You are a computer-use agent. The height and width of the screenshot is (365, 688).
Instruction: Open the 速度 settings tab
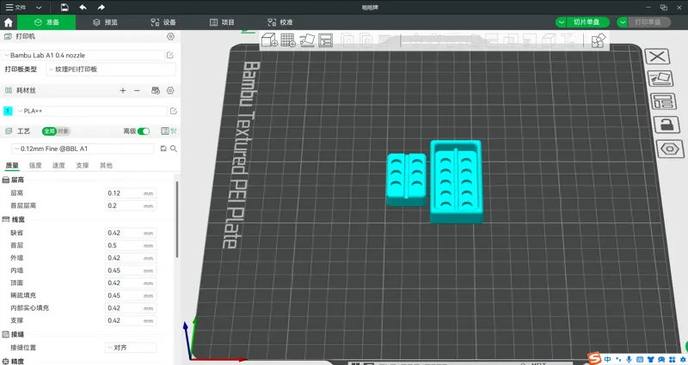point(58,165)
